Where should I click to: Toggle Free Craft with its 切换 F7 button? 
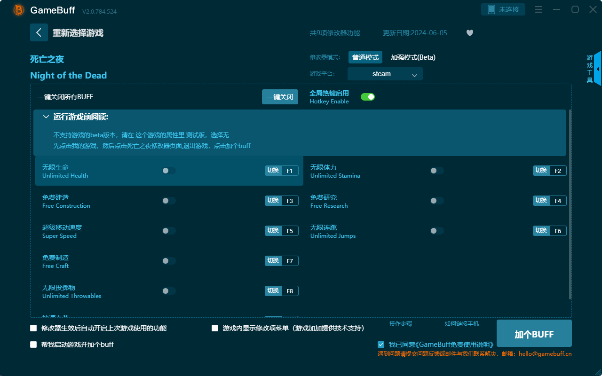(281, 260)
